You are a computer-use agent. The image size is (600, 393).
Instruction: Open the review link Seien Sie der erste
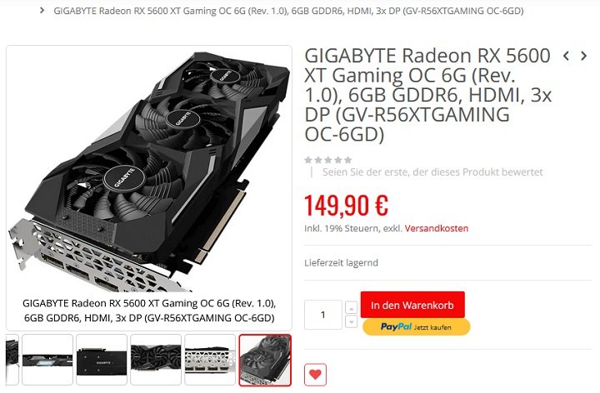coord(432,172)
